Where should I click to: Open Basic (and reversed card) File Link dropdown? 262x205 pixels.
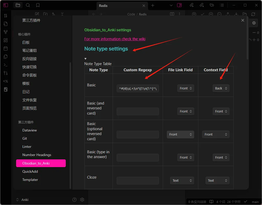tap(186, 111)
